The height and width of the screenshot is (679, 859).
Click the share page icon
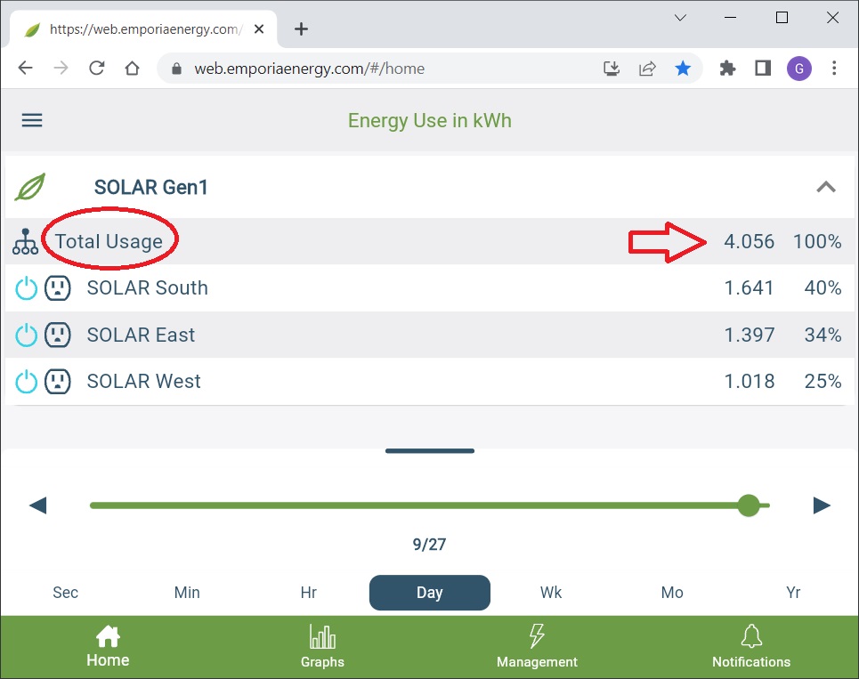click(x=647, y=69)
